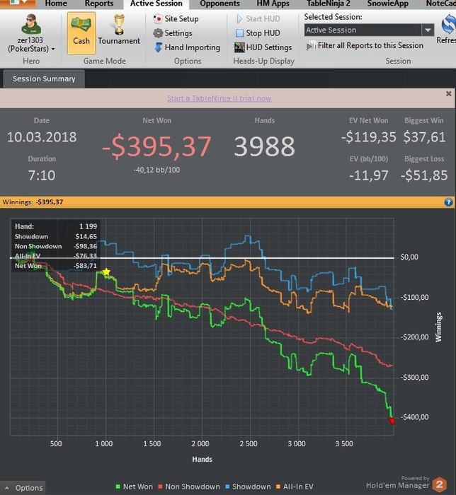The width and height of the screenshot is (456, 495).
Task: Click the $0,00 axis label
Action: point(409,257)
